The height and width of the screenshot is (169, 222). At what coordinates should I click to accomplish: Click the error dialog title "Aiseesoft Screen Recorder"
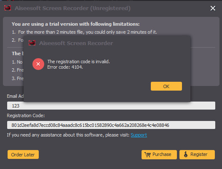(76, 43)
